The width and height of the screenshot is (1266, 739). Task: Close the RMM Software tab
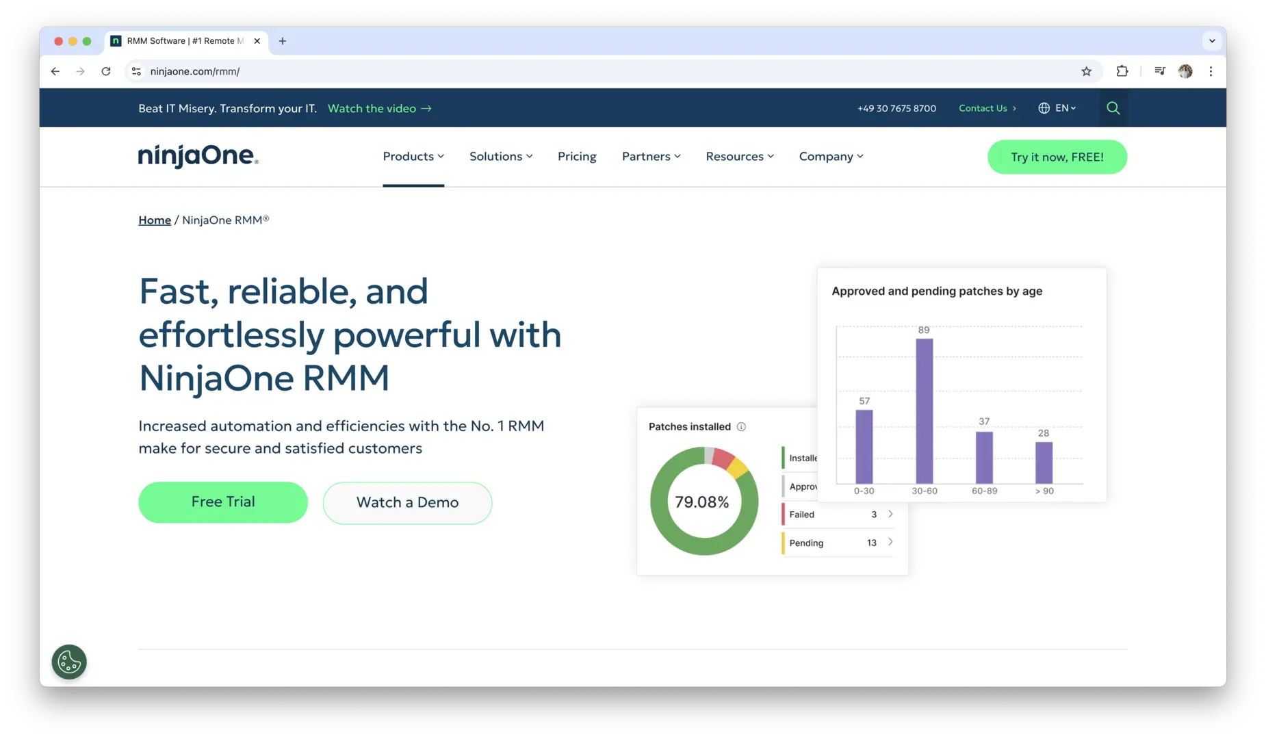(x=257, y=41)
